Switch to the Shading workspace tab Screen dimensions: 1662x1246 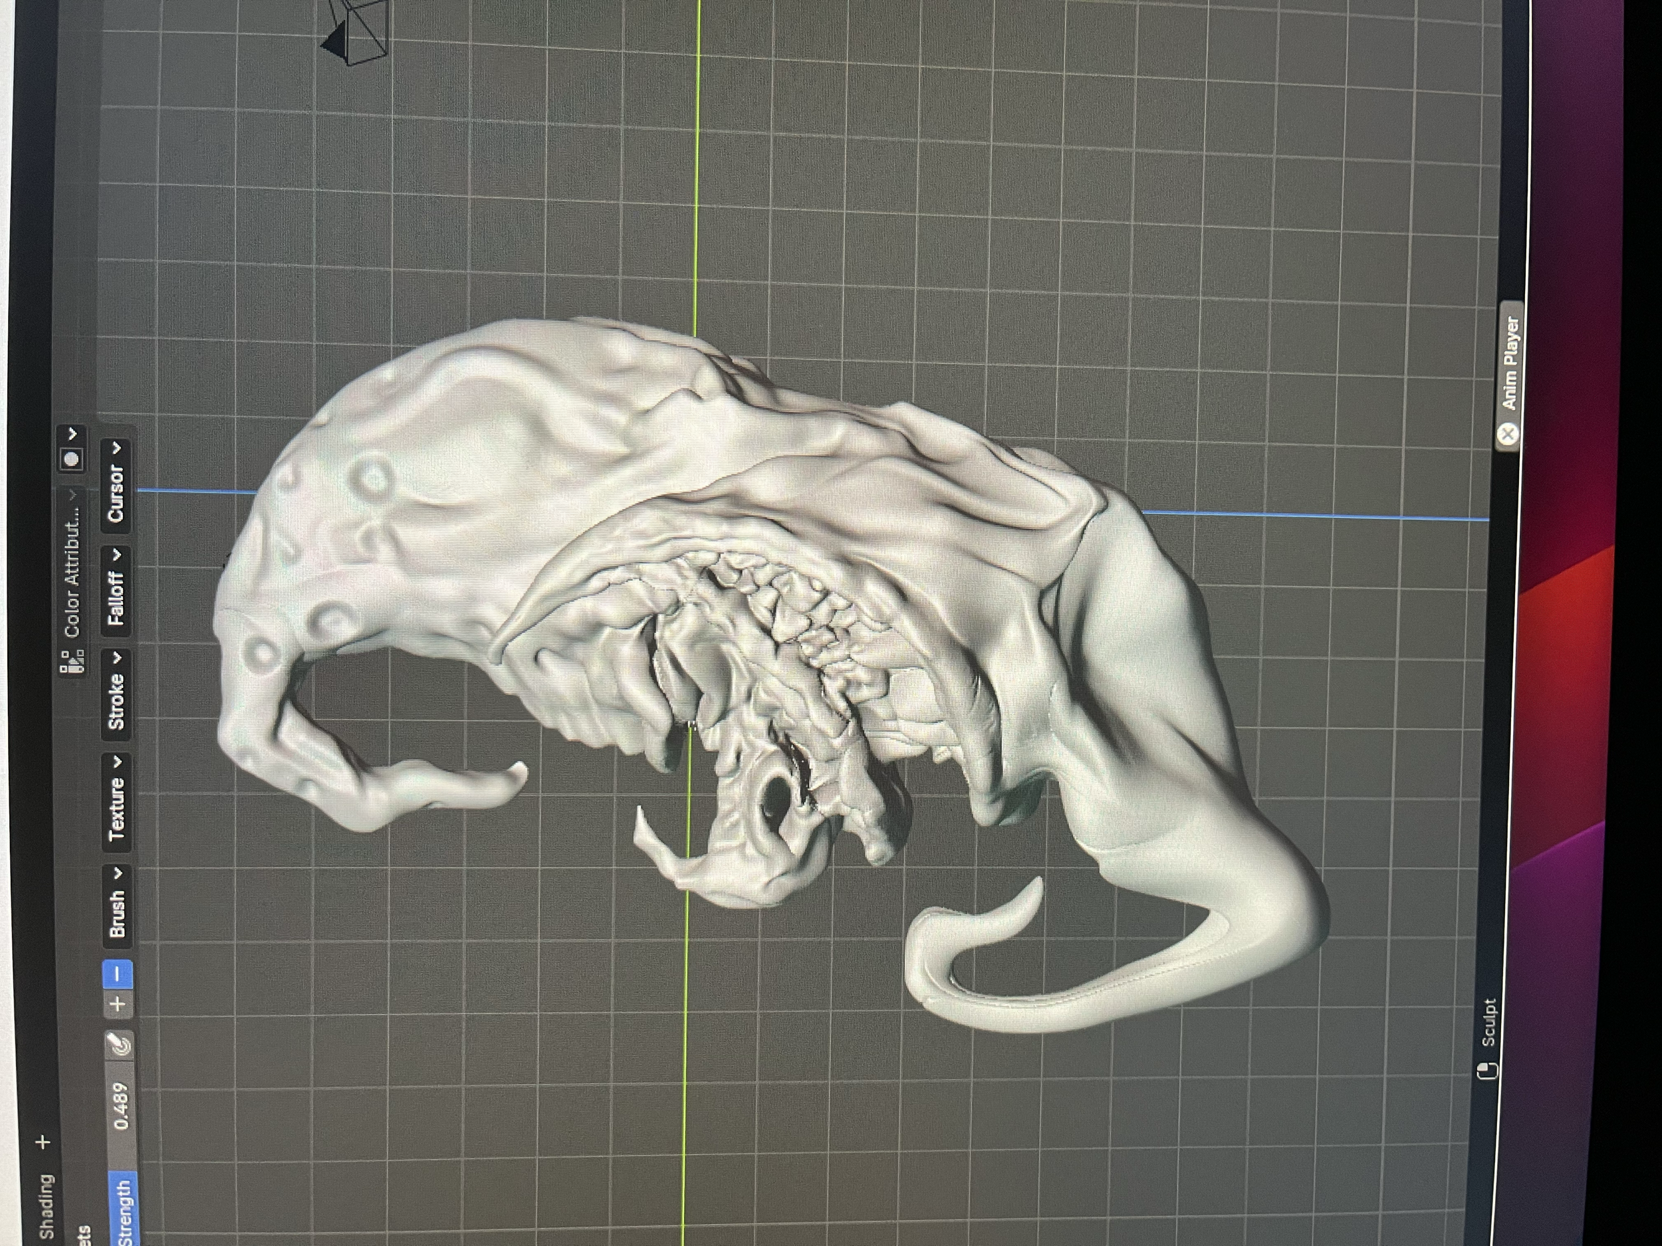(47, 1205)
